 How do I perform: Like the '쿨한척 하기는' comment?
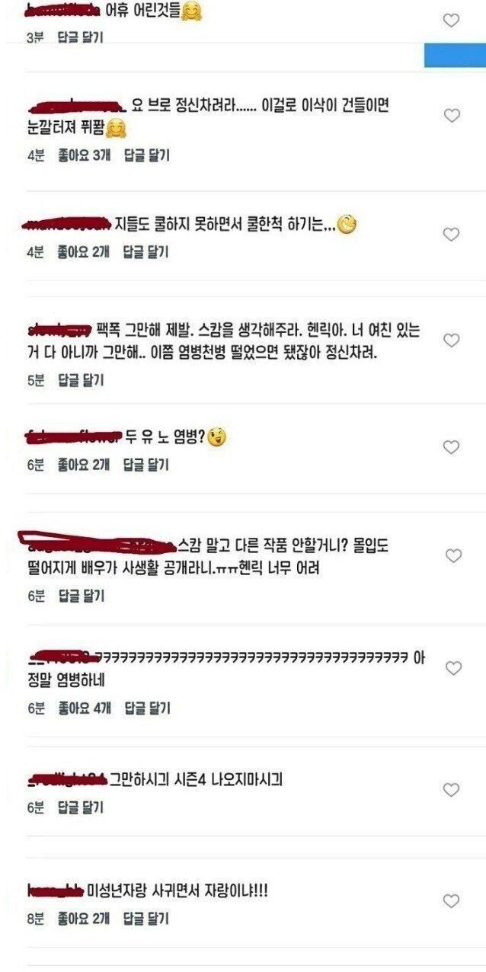coord(452,235)
